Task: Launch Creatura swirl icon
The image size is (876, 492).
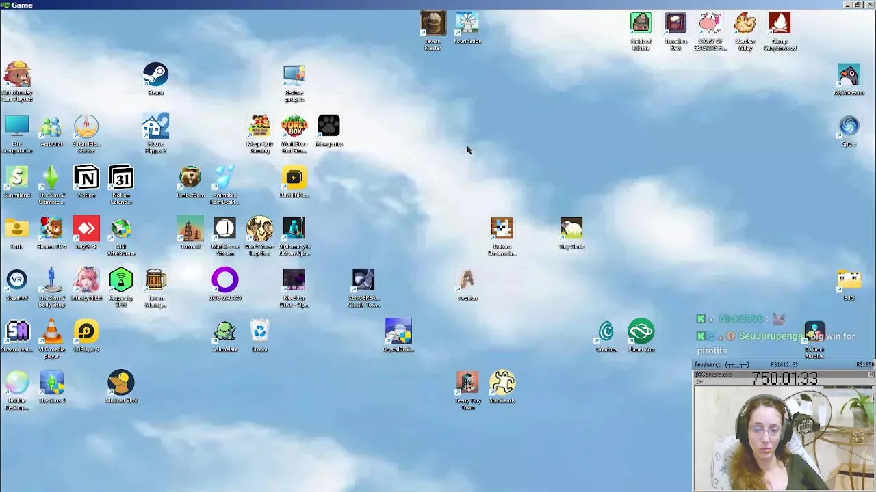Action: tap(606, 332)
